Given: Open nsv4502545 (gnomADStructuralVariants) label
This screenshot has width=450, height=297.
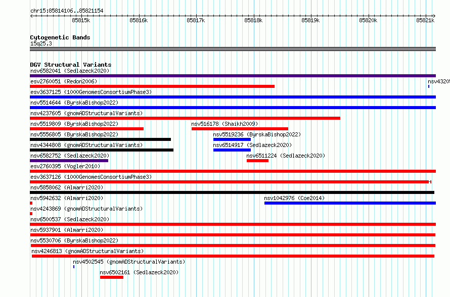Looking at the screenshot, I should 129,262.
